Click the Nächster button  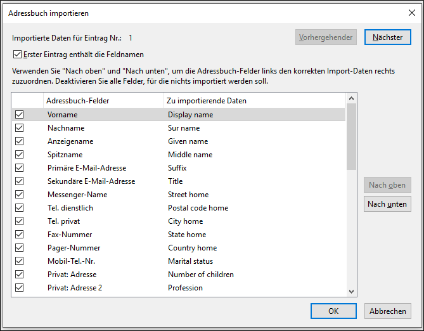pos(387,37)
